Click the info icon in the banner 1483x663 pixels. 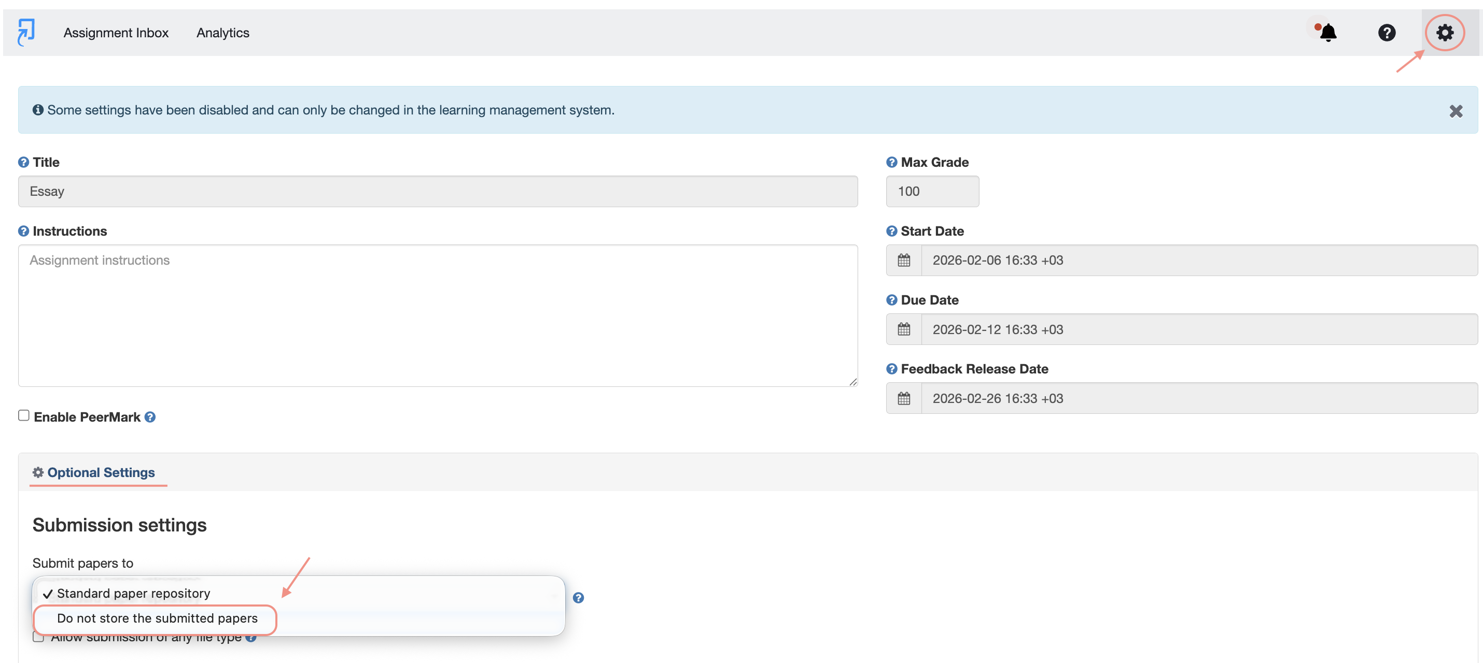38,110
